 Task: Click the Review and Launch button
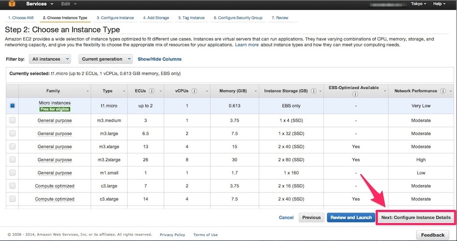(351, 217)
